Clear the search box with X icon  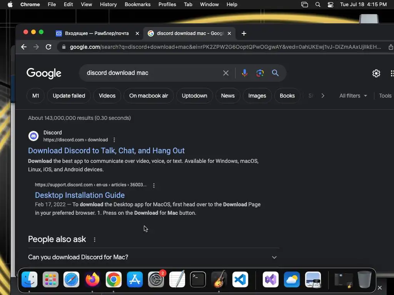coord(225,73)
